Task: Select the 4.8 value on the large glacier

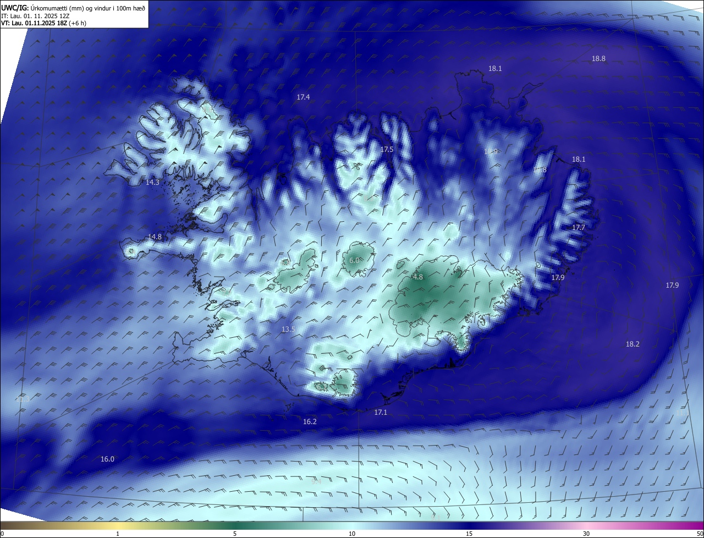Action: (x=417, y=277)
